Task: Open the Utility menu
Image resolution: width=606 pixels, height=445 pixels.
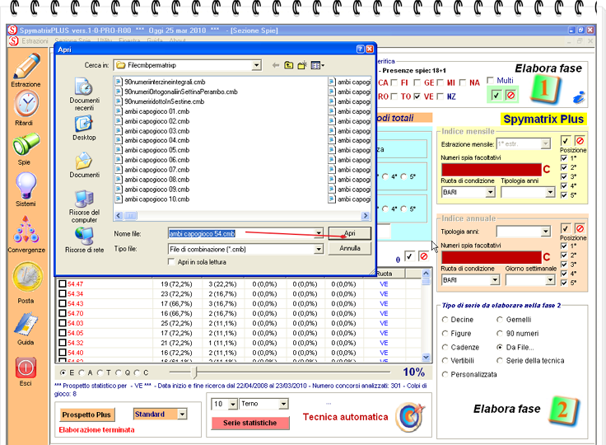Action: 105,40
